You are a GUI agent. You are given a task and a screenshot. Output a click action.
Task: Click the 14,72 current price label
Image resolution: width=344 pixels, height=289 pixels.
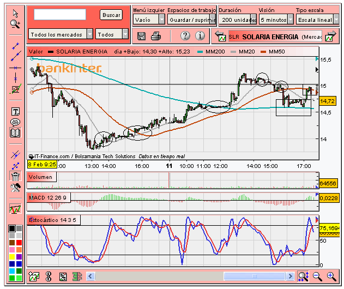click(x=327, y=101)
